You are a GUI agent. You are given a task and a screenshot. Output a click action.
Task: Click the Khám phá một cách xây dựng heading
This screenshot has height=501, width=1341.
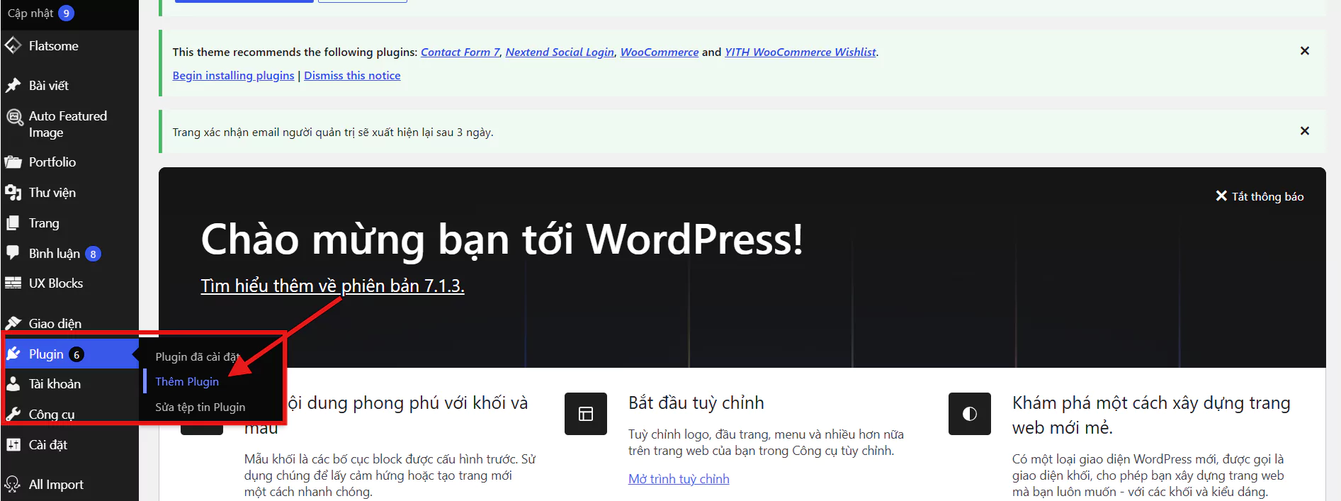1151,415
